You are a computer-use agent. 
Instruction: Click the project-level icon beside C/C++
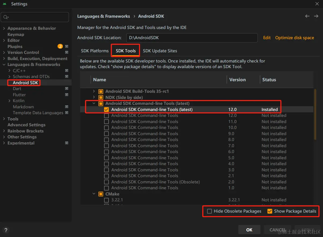pos(67,71)
